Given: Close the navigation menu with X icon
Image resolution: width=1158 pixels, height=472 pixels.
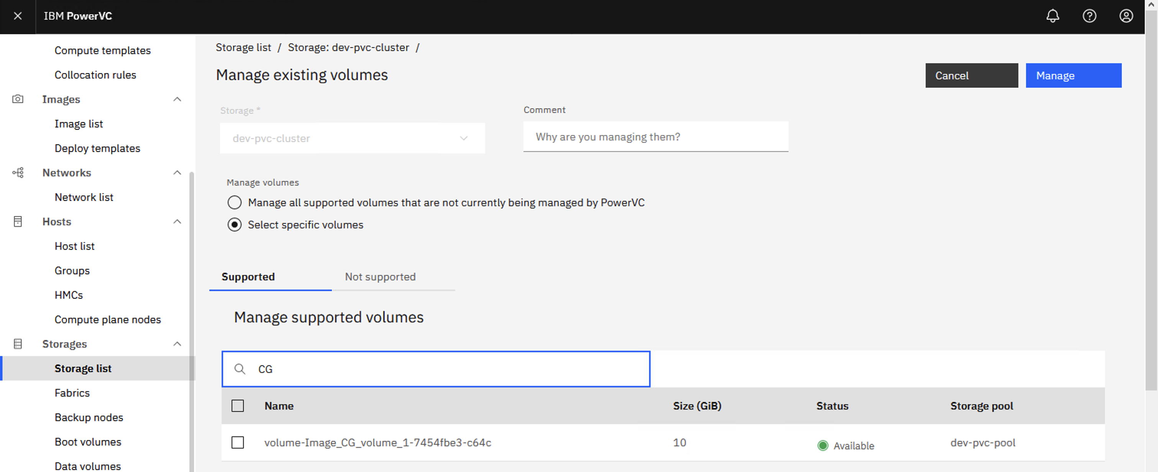Looking at the screenshot, I should coord(18,16).
